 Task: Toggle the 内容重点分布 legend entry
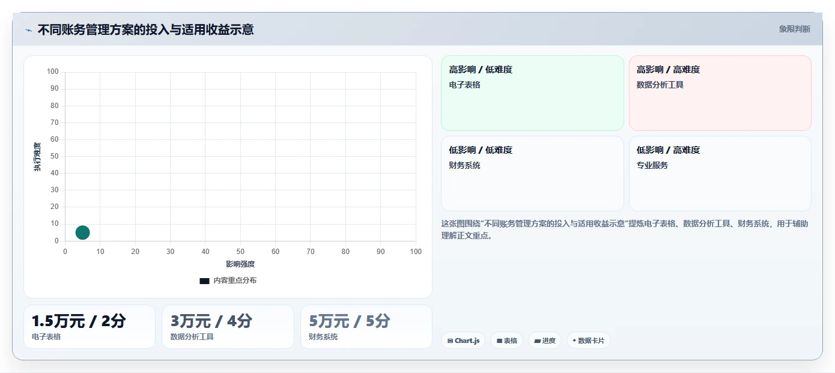click(228, 281)
